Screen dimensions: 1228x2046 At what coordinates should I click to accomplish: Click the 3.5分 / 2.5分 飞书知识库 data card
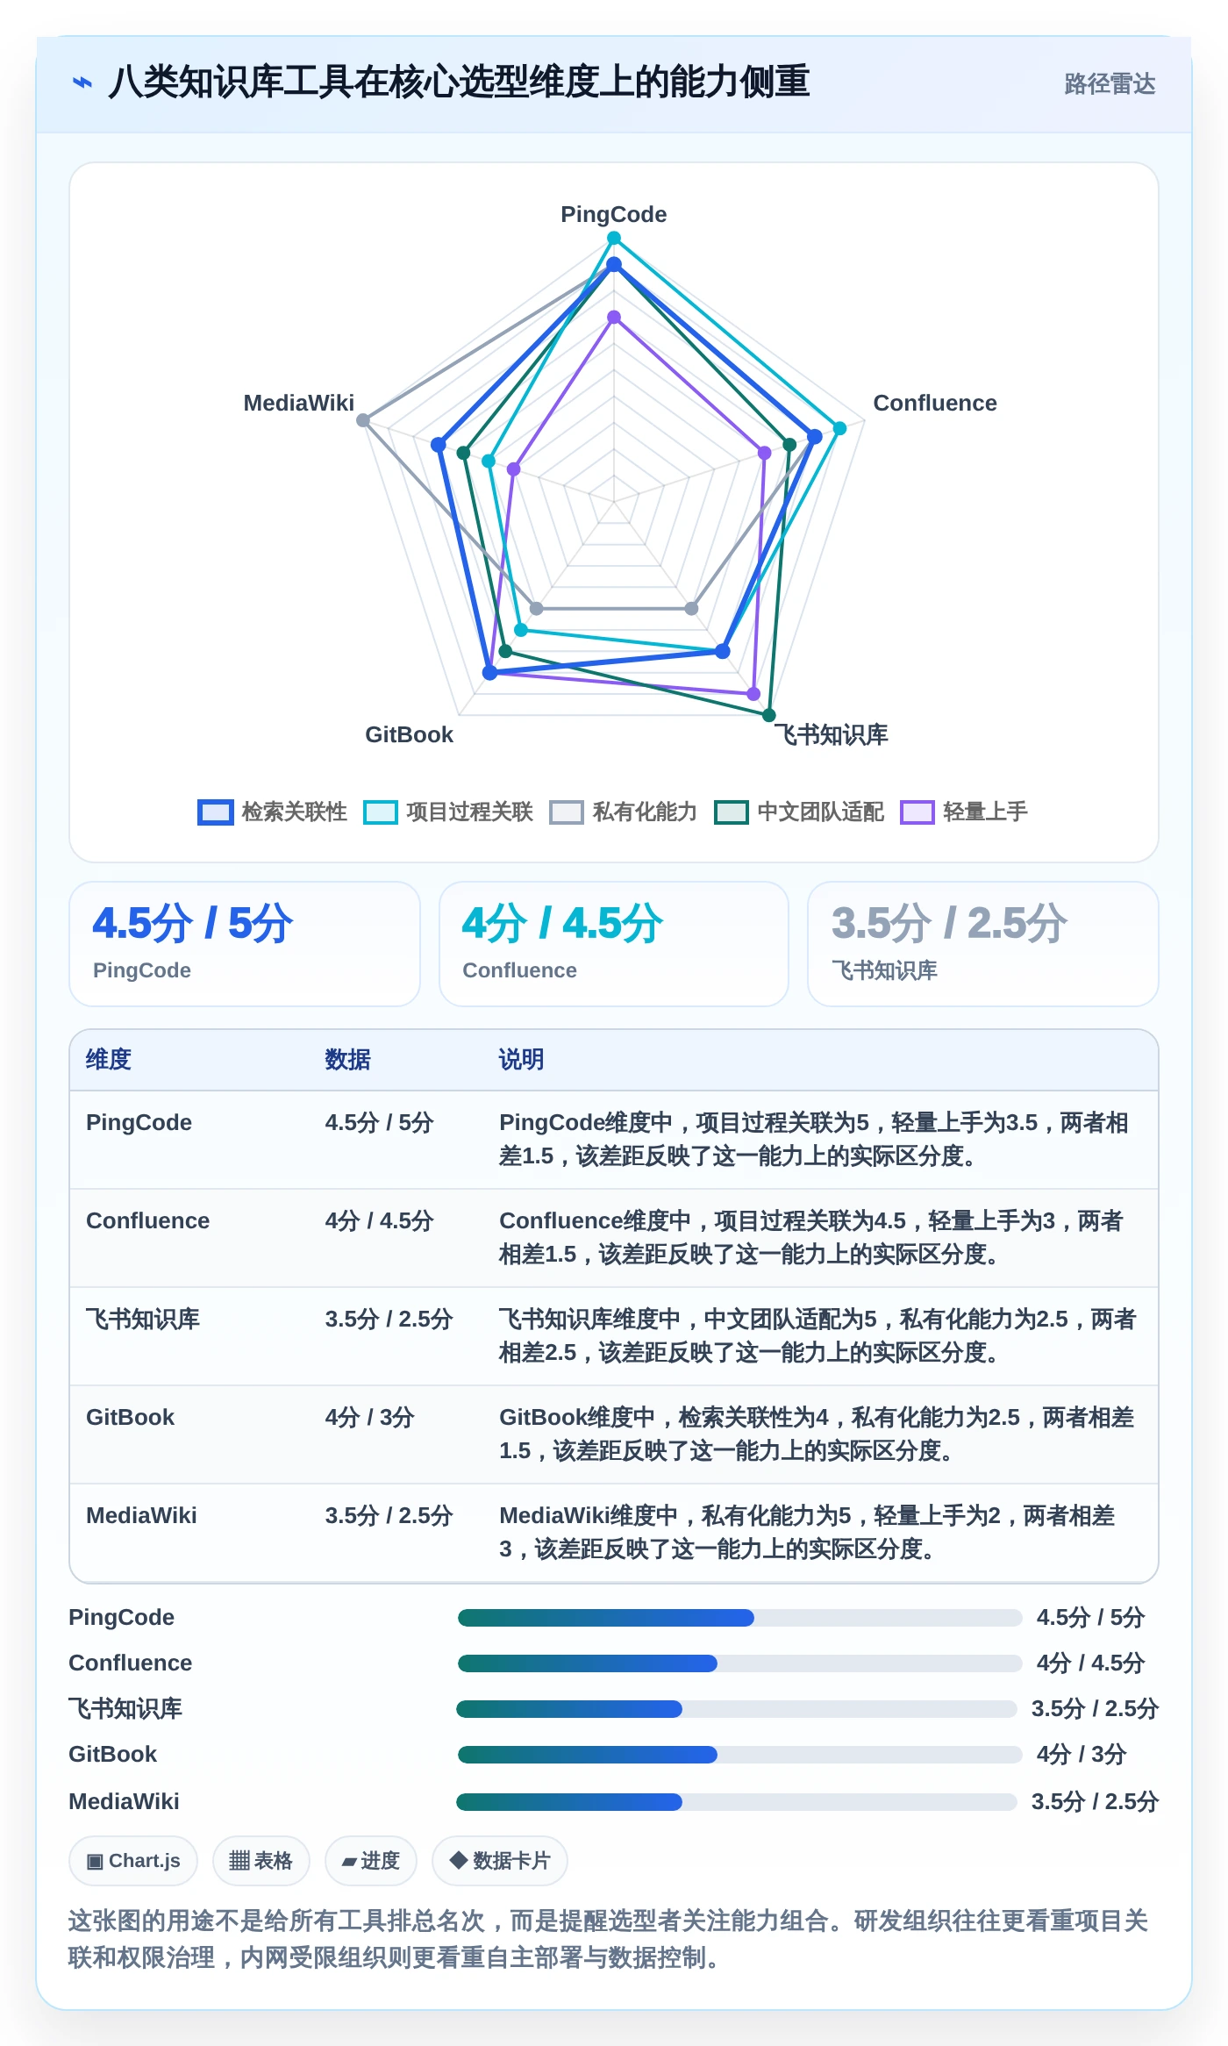pyautogui.click(x=983, y=944)
